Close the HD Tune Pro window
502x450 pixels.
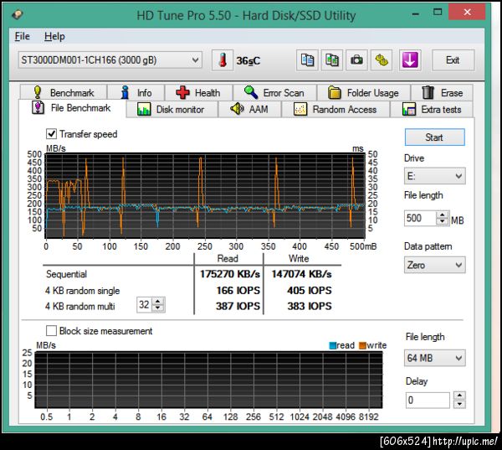click(467, 13)
